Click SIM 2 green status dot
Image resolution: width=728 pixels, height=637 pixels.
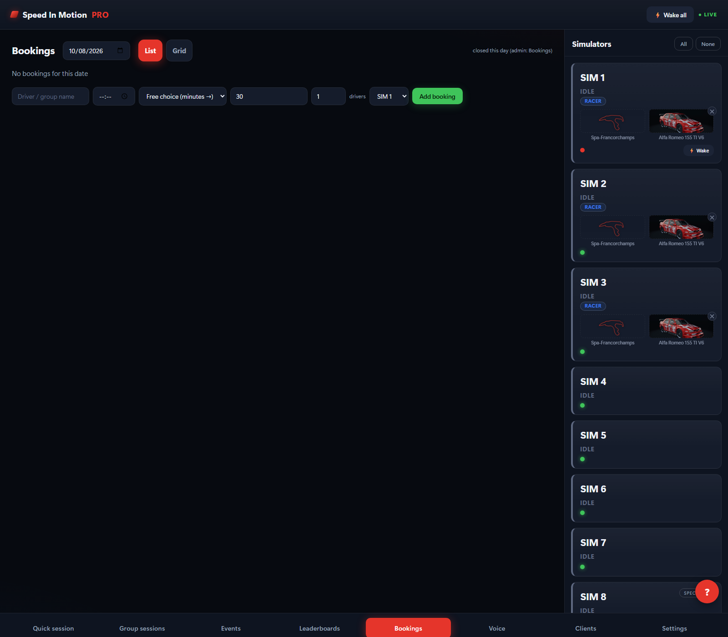582,253
